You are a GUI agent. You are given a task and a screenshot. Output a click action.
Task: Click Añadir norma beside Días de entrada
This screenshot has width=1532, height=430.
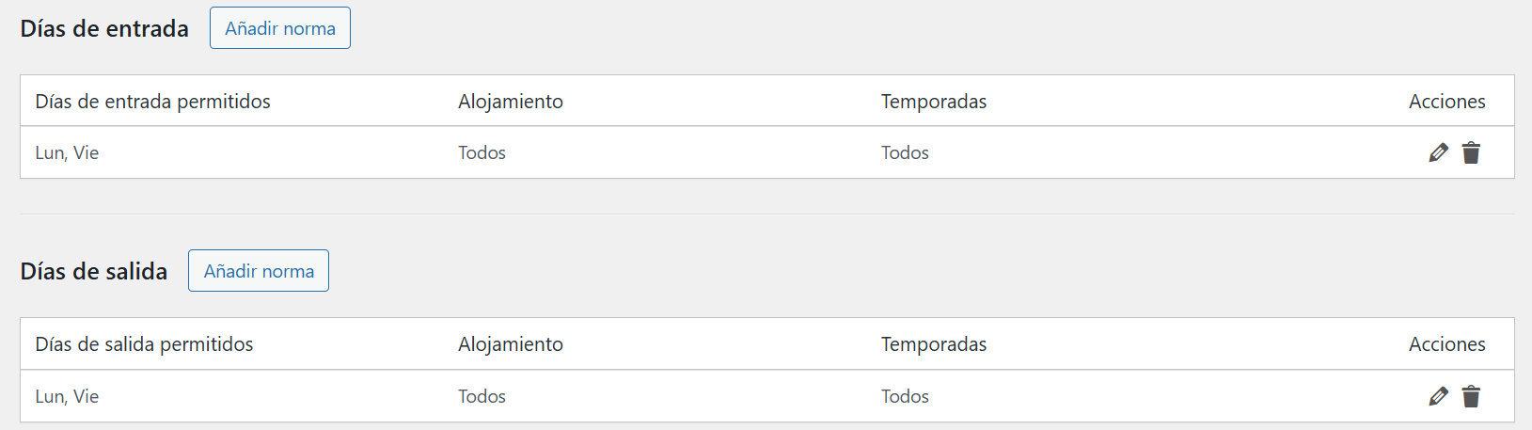coord(279,28)
